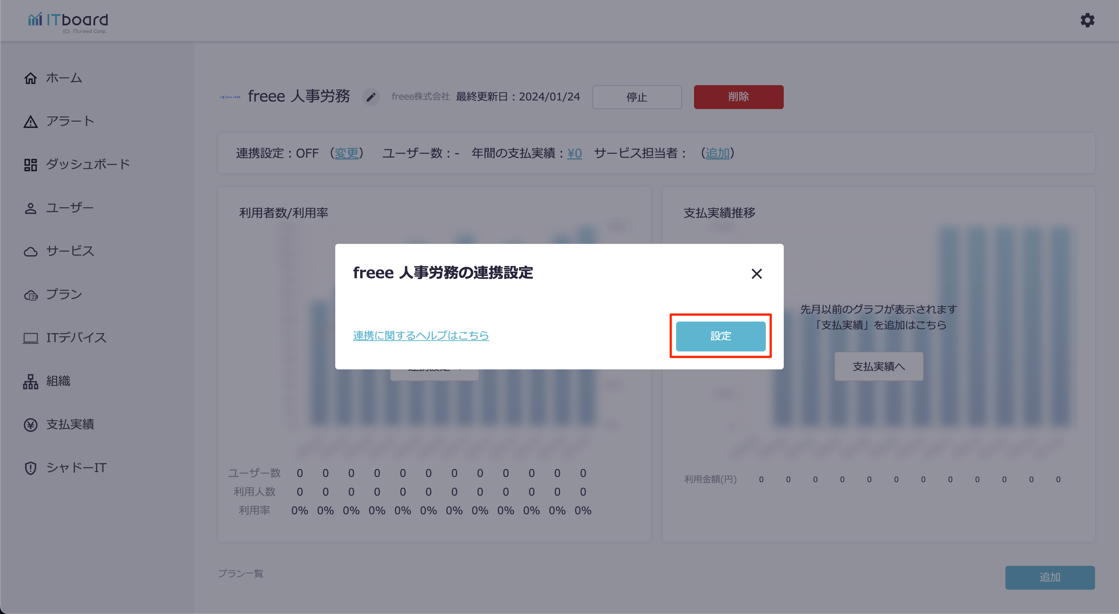
Task: Open the user person icon
Action: coord(30,208)
